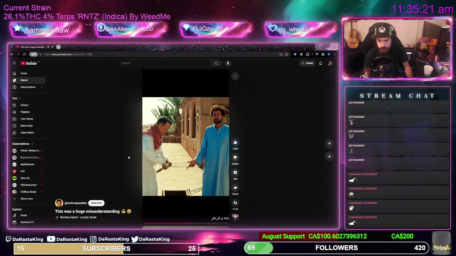Dislike the current short
The image size is (456, 256).
click(x=235, y=158)
